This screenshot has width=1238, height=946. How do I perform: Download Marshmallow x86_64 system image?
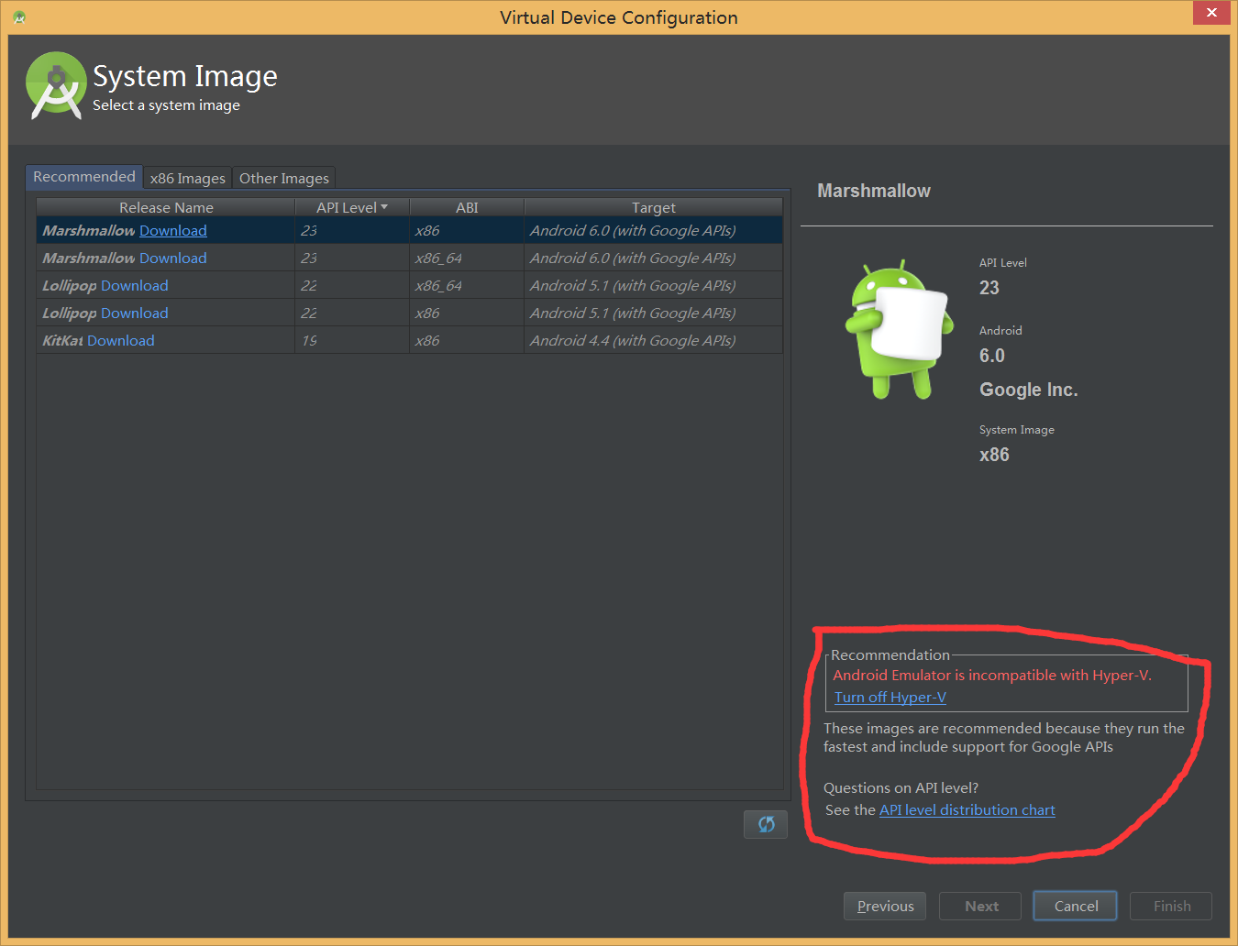[173, 258]
